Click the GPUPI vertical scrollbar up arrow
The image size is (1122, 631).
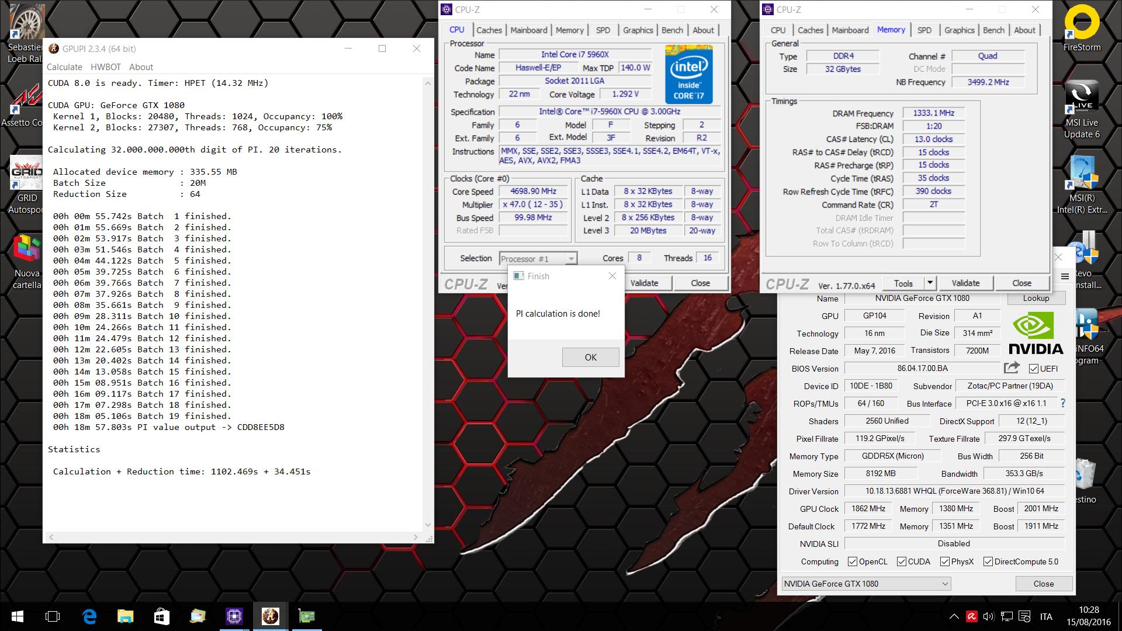(428, 83)
